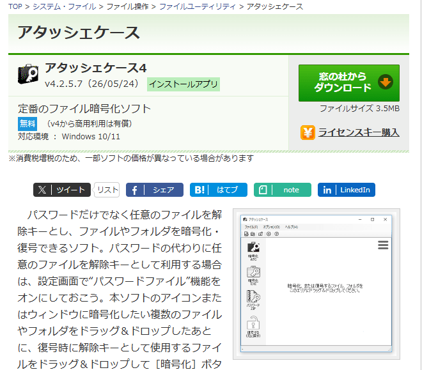This screenshot has width=422, height=370.
Task: Click 復号する unlock icon in screenshot
Action: coord(253,326)
